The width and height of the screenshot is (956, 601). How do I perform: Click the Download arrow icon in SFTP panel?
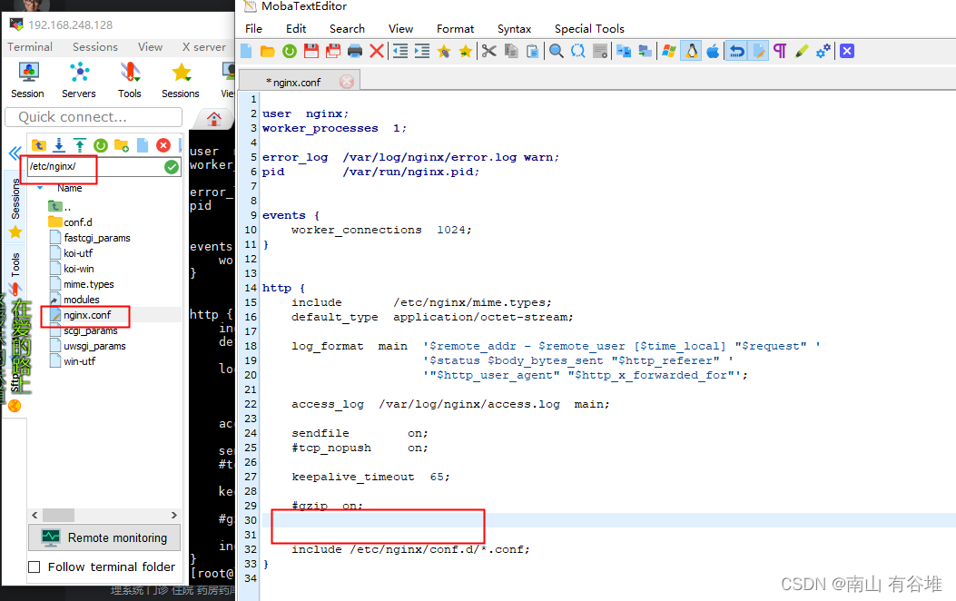coord(59,145)
